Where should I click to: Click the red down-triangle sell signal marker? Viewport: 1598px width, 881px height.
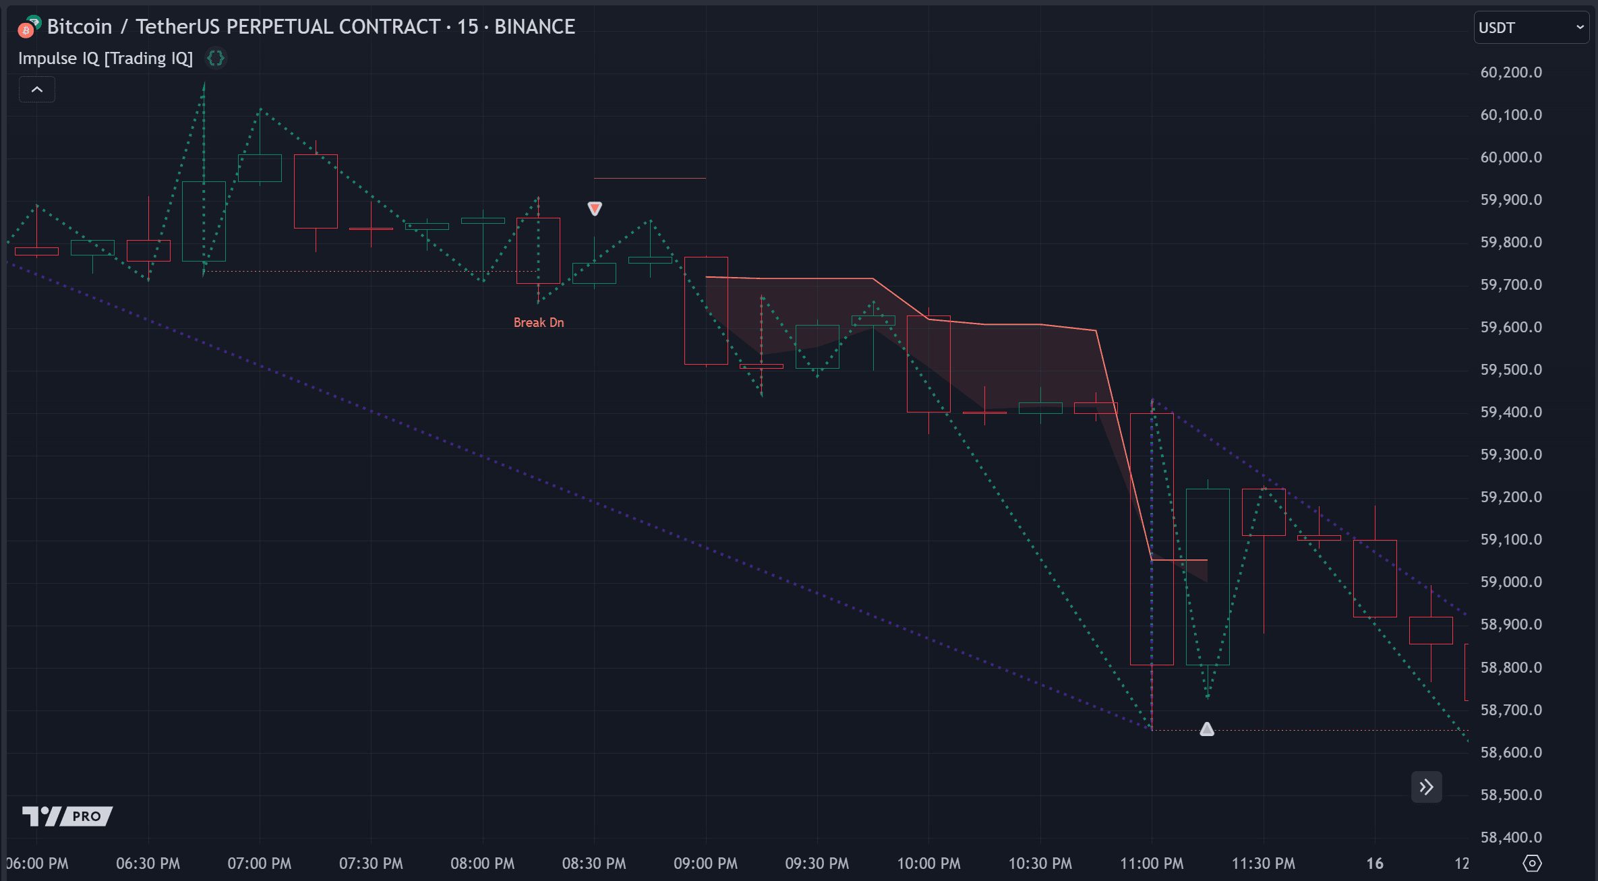pos(594,208)
